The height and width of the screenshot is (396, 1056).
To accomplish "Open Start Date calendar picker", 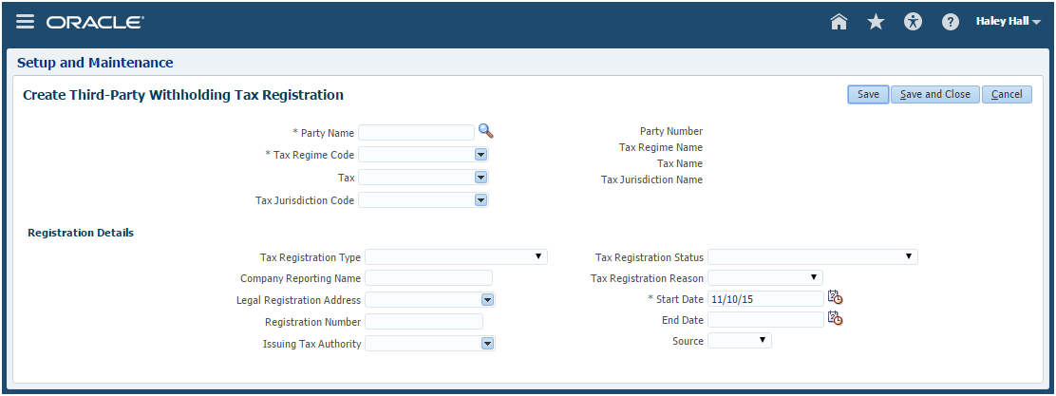I will (x=835, y=297).
